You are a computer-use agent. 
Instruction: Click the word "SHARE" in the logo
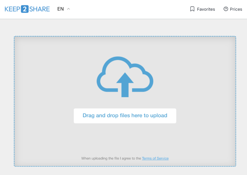40,9
